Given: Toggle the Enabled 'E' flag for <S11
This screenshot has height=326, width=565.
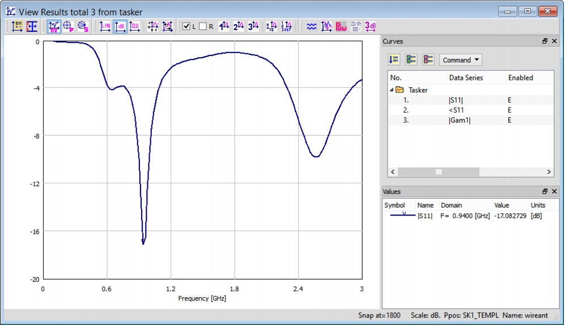Looking at the screenshot, I should 509,110.
